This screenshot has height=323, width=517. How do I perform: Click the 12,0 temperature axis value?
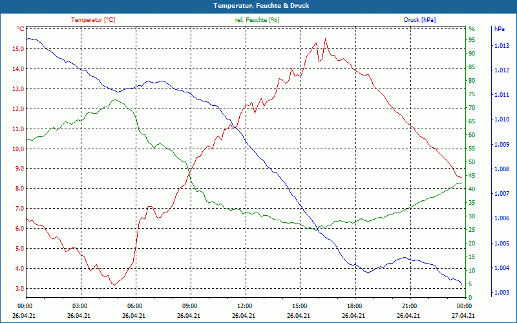(18, 109)
